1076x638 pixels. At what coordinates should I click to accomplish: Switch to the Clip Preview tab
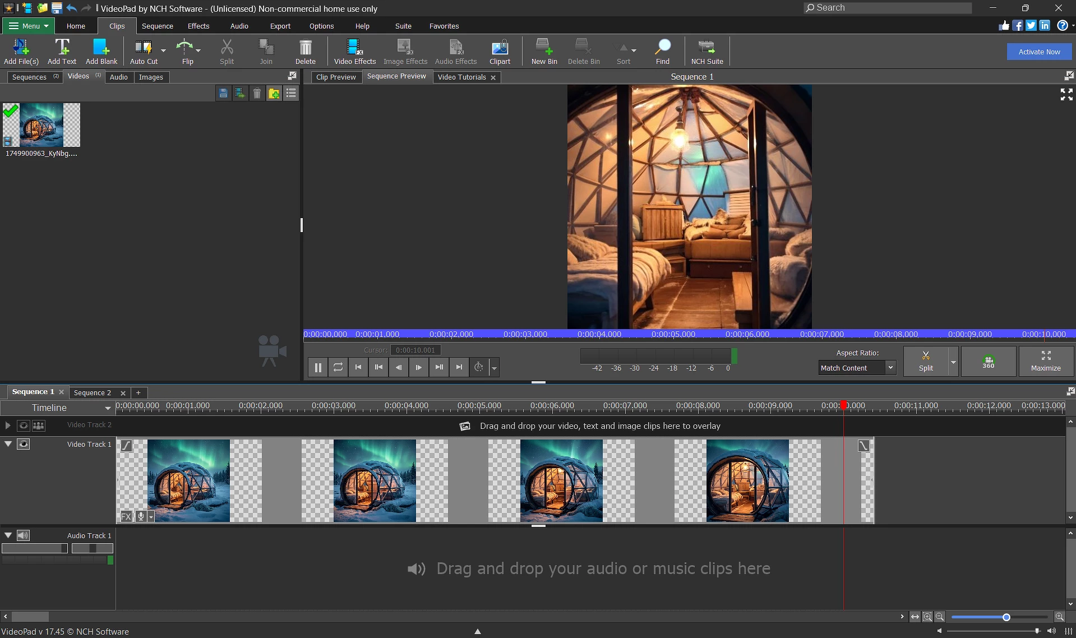tap(335, 77)
